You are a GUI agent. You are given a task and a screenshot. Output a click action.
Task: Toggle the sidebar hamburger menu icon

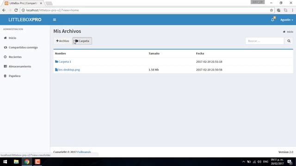coord(55,19)
